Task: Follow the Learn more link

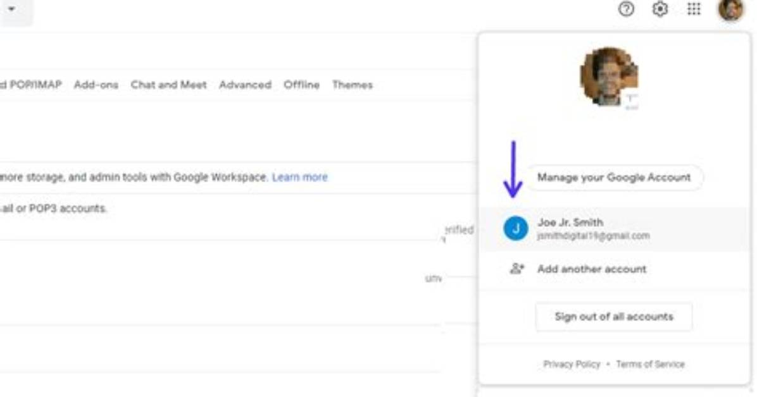Action: pyautogui.click(x=300, y=177)
